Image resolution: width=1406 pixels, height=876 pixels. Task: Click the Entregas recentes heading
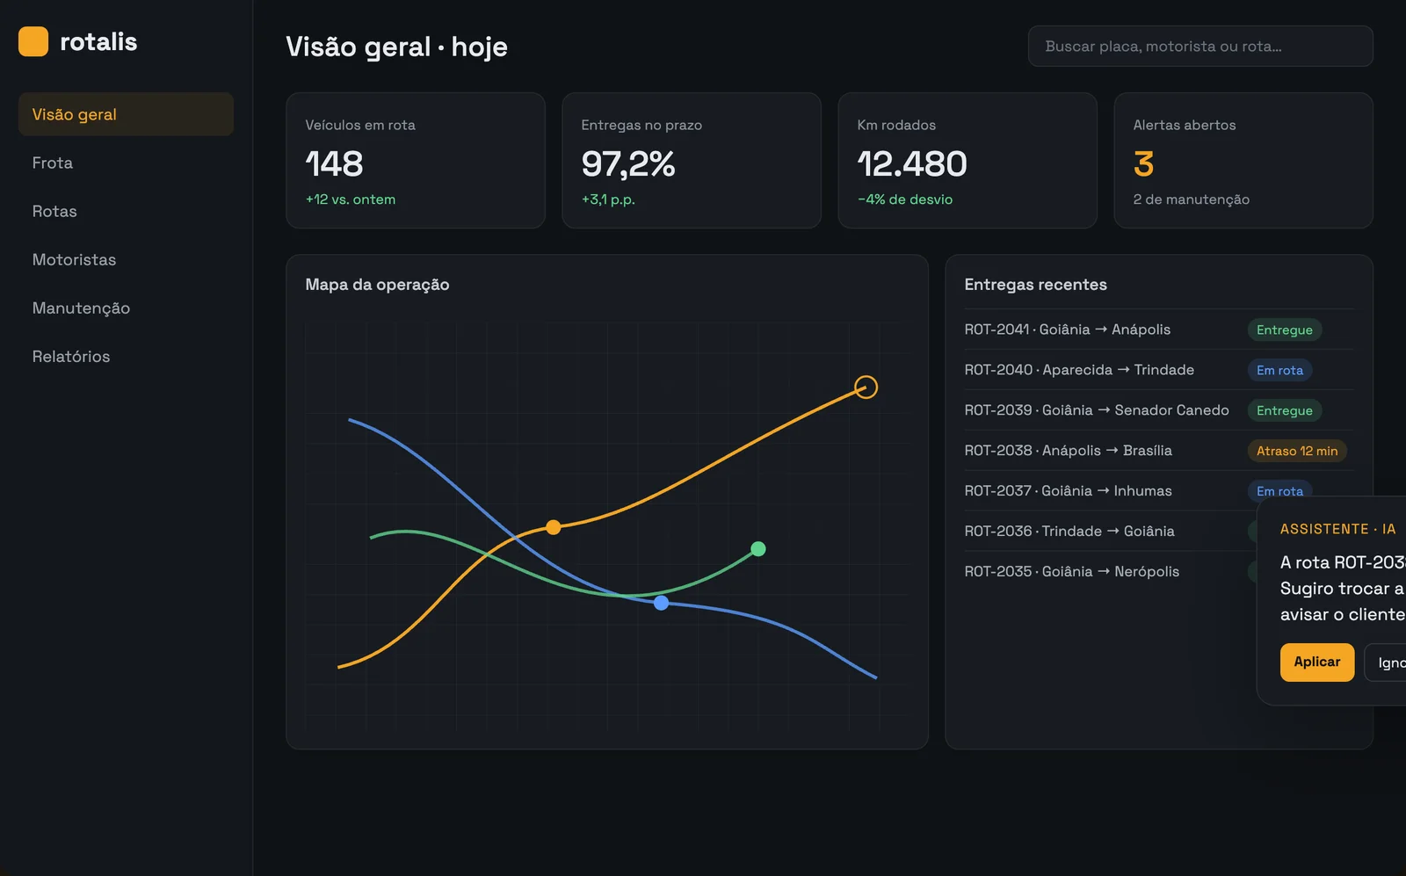[1035, 285]
